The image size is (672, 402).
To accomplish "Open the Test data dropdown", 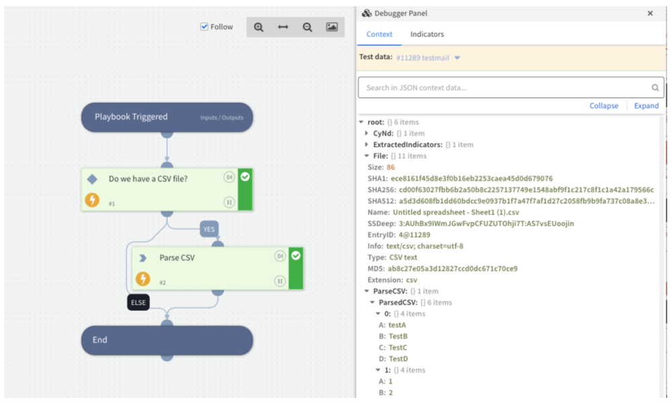I will [x=457, y=58].
